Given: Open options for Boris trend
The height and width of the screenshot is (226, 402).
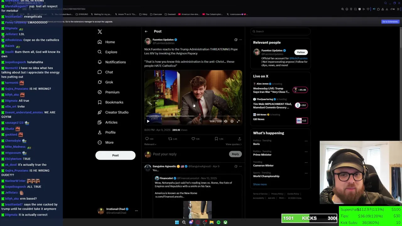Looking at the screenshot, I should pos(306,141).
